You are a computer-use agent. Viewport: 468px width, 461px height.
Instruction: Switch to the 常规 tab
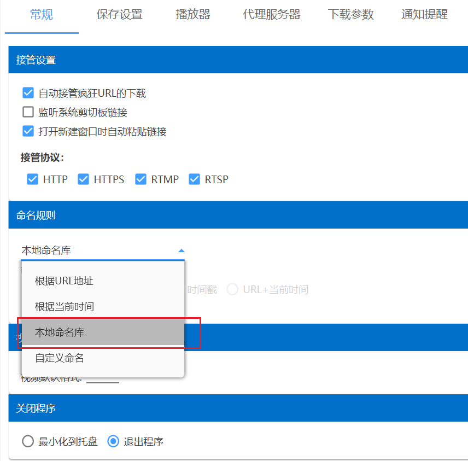pyautogui.click(x=42, y=14)
